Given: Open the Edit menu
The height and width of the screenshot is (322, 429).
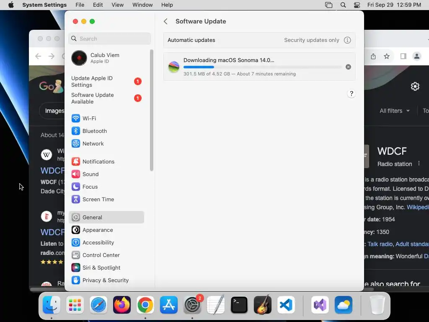Looking at the screenshot, I should (98, 5).
